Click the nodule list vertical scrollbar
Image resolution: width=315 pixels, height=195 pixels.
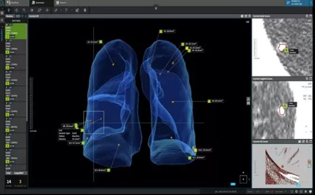pos(27,80)
